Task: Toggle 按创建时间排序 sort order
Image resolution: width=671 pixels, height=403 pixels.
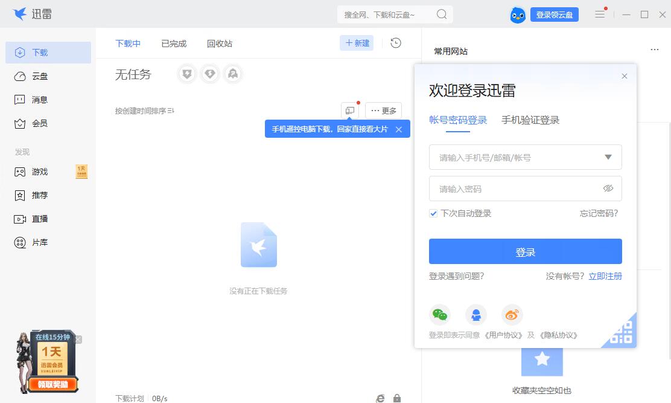Action: pos(143,111)
